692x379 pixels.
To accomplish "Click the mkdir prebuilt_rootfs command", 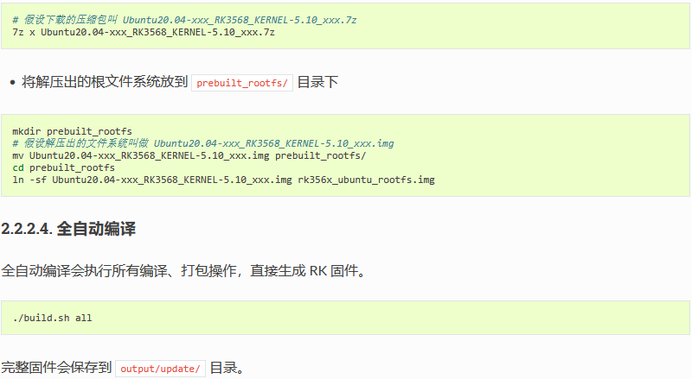I will (72, 131).
